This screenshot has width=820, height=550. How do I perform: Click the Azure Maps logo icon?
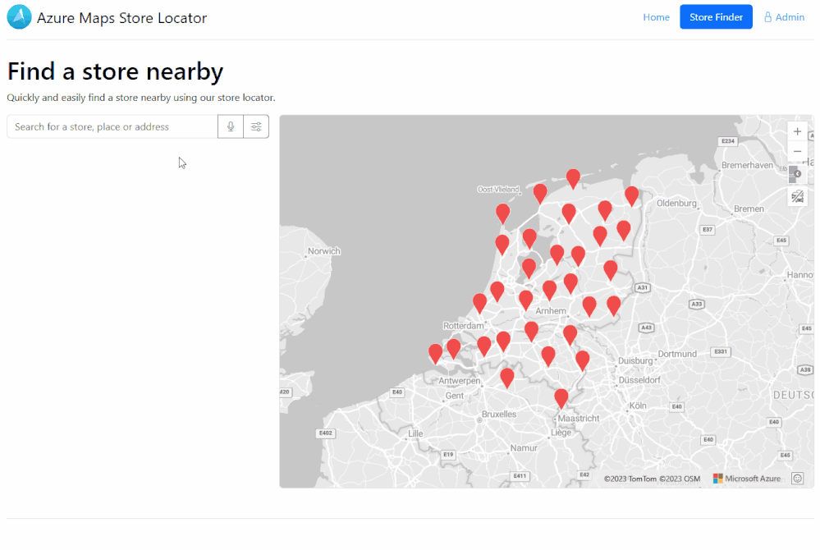pos(19,17)
